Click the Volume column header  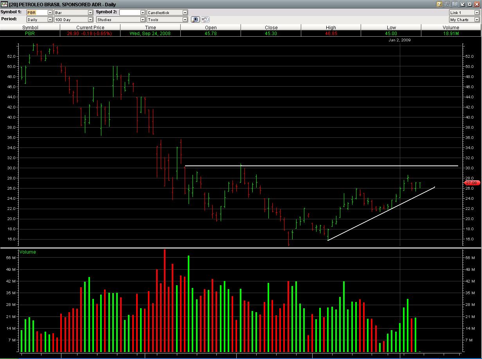451,27
